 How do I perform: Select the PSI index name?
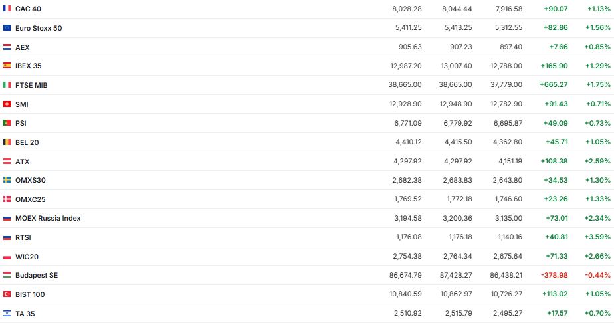(x=21, y=123)
